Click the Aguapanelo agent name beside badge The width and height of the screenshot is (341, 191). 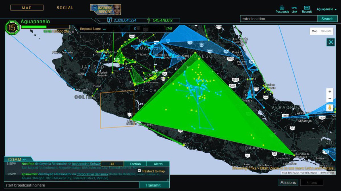tap(36, 22)
